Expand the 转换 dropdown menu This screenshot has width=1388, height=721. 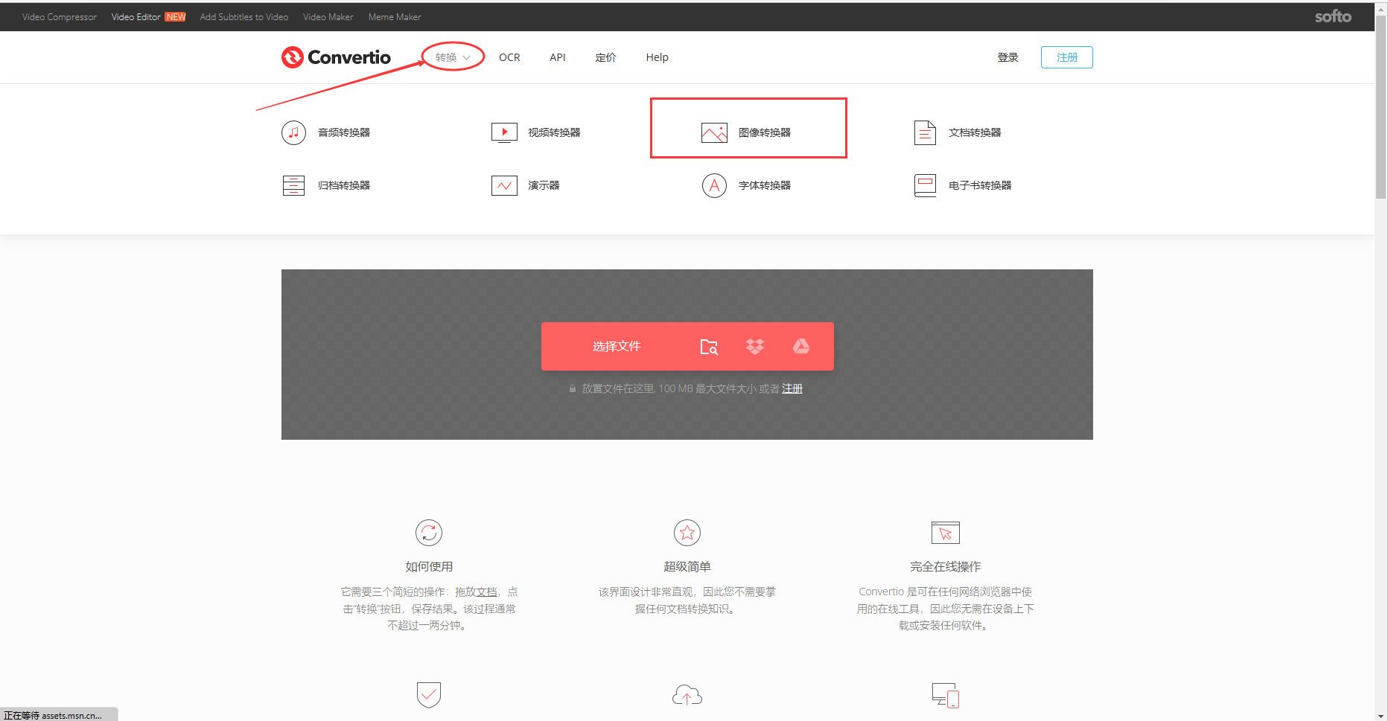[x=453, y=57]
